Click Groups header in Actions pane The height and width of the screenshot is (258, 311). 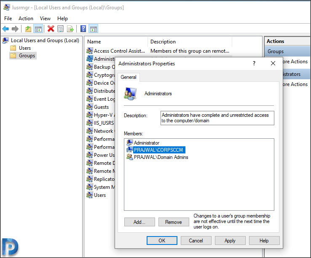pos(287,51)
